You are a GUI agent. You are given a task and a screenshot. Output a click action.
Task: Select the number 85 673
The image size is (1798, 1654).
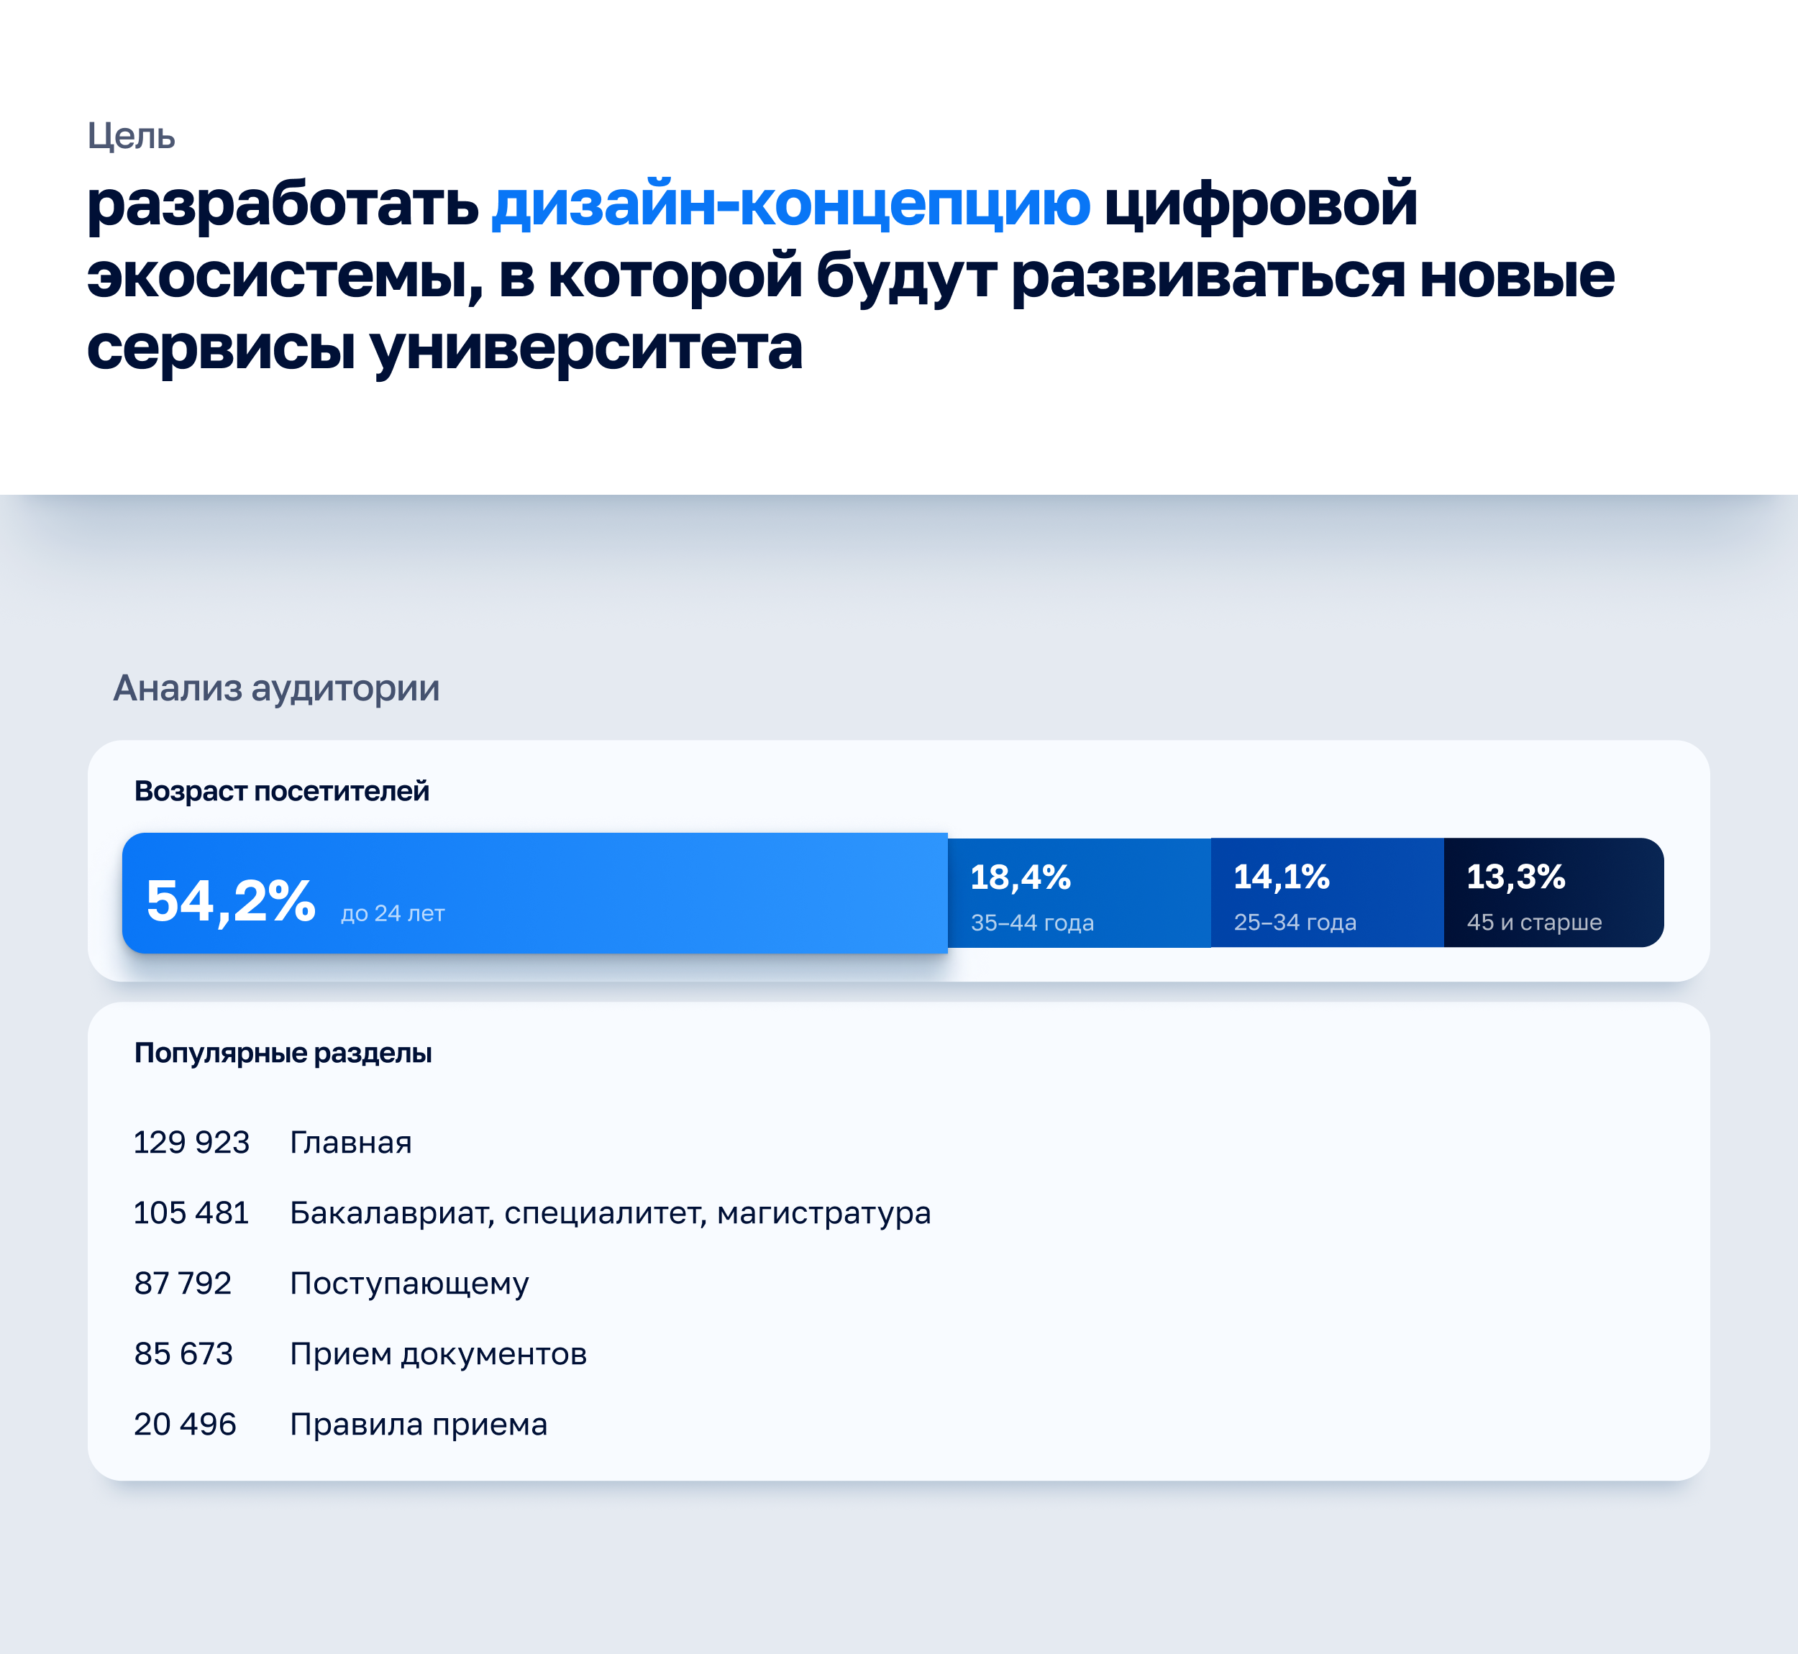pos(183,1354)
